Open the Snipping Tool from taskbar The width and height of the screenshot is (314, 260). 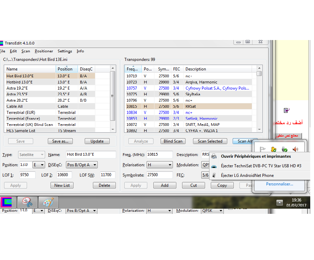point(27,202)
